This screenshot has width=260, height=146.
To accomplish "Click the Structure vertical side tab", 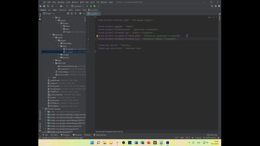I will click(40, 115).
